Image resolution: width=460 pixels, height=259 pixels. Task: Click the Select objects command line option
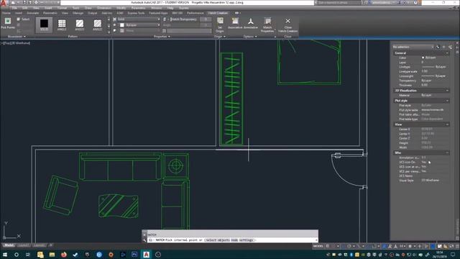click(x=218, y=240)
